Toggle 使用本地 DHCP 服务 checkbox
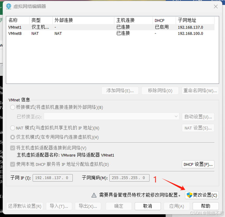The width and height of the screenshot is (225, 217). point(13,164)
